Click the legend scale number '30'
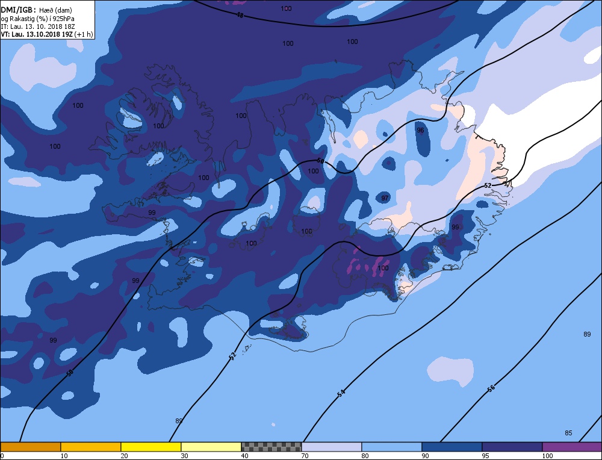 [x=185, y=456]
